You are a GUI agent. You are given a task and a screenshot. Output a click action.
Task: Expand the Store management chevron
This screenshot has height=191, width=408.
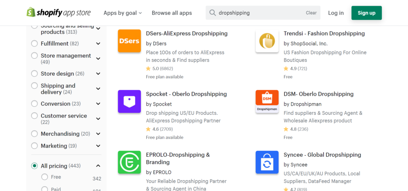point(98,58)
